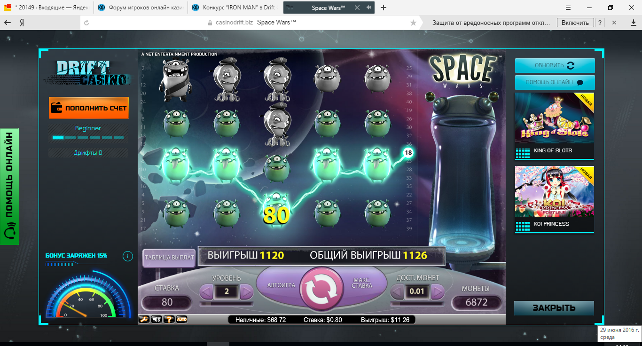Click the bonus info circle icon
The height and width of the screenshot is (346, 642).
(127, 256)
